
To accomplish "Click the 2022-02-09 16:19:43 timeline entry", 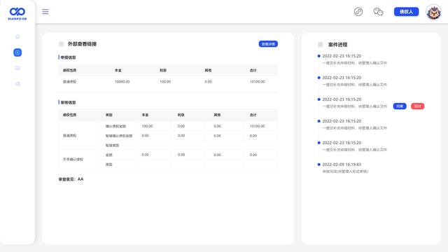I will (342, 164).
